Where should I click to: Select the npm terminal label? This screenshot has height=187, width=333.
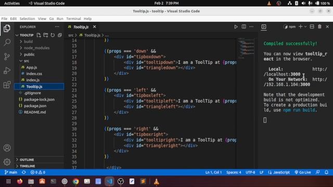click(290, 26)
